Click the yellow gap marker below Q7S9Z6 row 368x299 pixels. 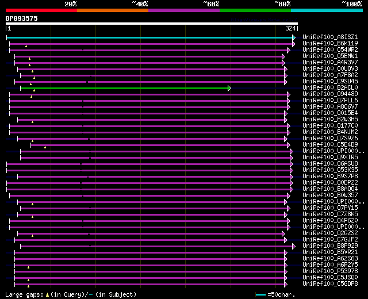pos(32,141)
